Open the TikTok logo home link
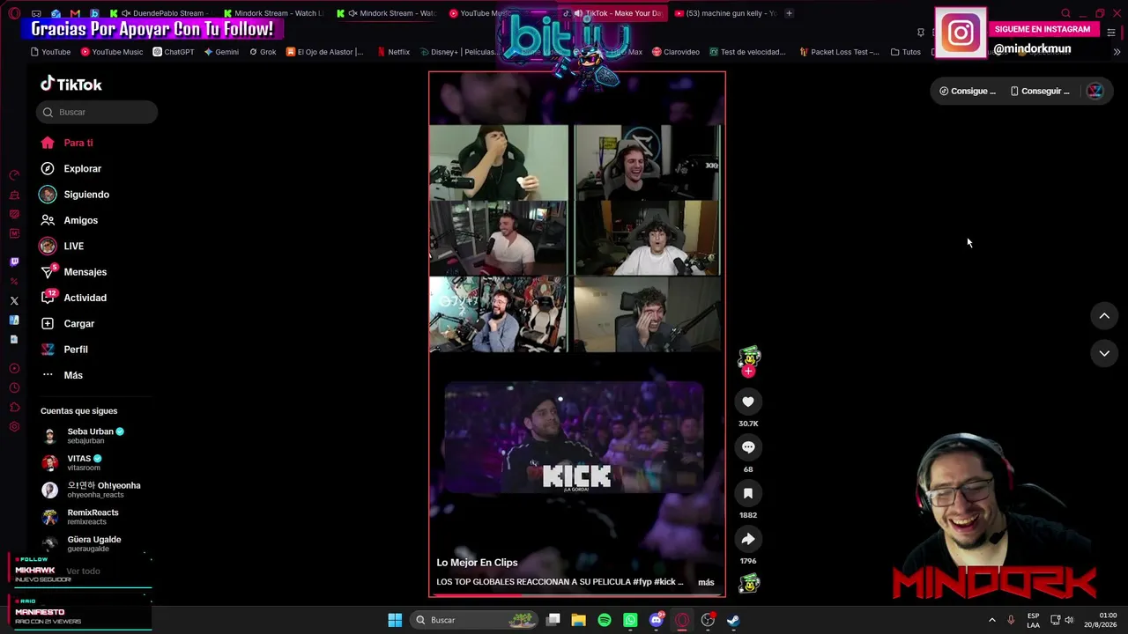Viewport: 1128px width, 634px height. click(70, 85)
